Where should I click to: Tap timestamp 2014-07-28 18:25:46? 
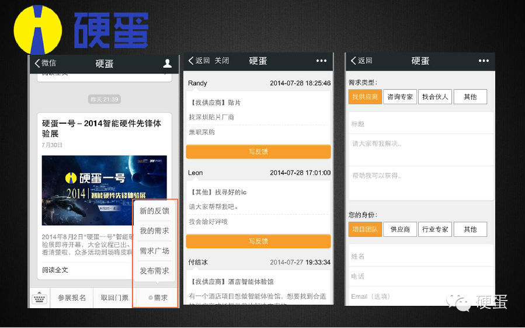(300, 83)
